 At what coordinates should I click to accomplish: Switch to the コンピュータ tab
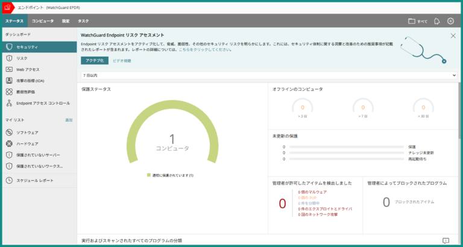click(42, 21)
